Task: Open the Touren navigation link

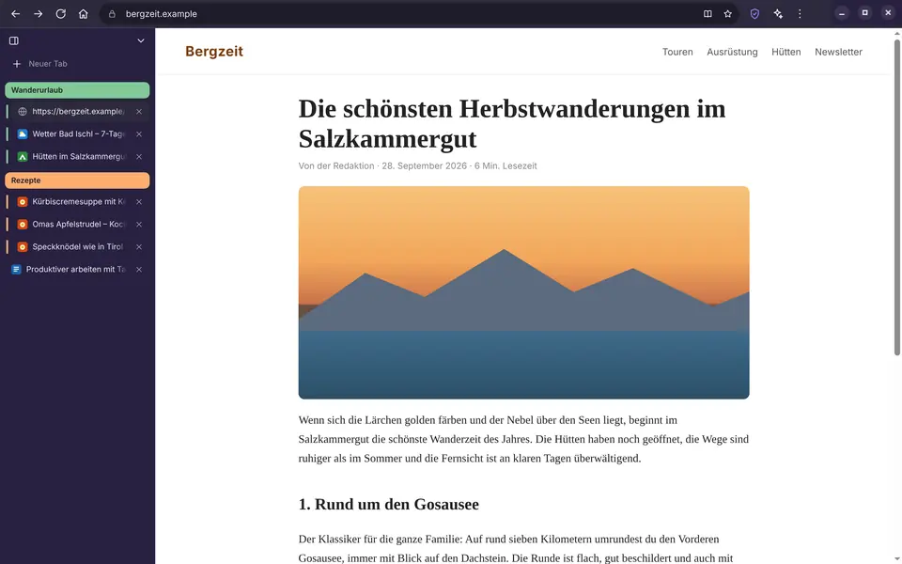Action: coord(677,52)
